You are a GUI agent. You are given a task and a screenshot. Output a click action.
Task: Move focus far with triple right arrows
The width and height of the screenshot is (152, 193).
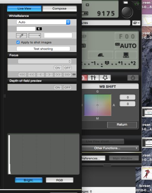[x=67, y=74]
